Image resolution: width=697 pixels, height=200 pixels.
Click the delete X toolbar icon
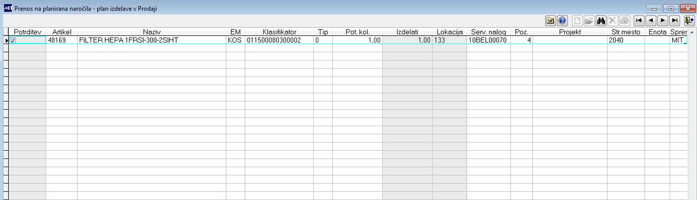click(x=612, y=21)
